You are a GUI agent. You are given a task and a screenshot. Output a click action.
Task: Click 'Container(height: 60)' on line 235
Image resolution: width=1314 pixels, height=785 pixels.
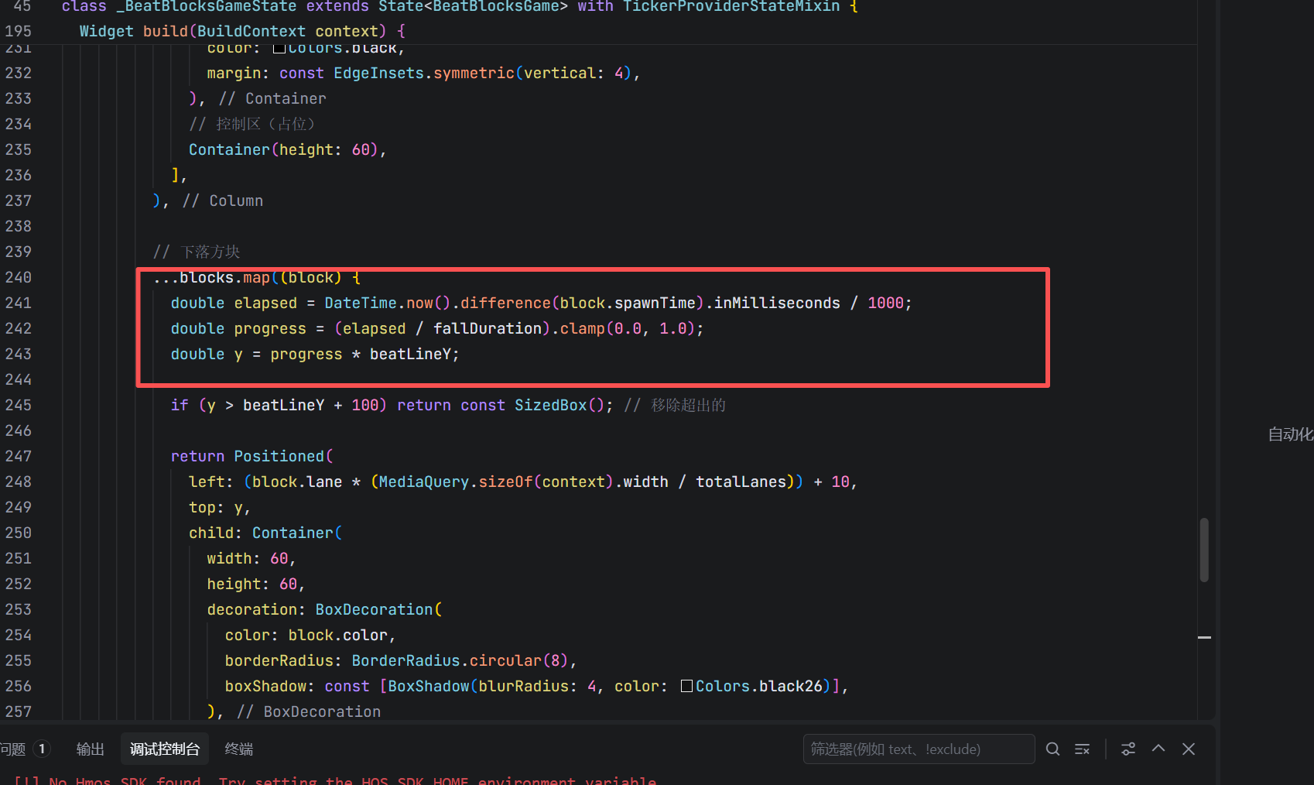tap(283, 149)
